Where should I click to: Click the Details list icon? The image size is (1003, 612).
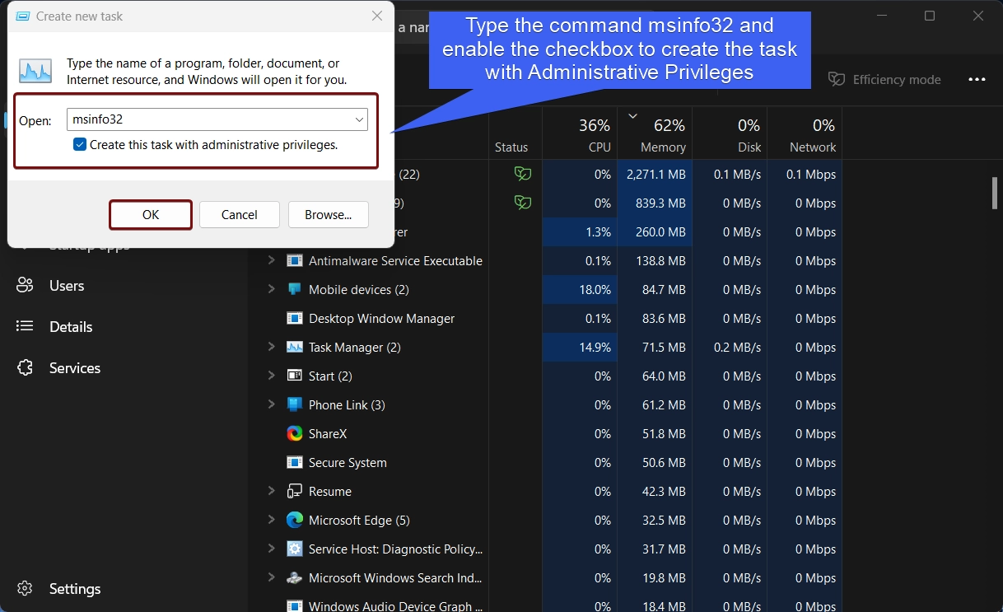click(25, 327)
